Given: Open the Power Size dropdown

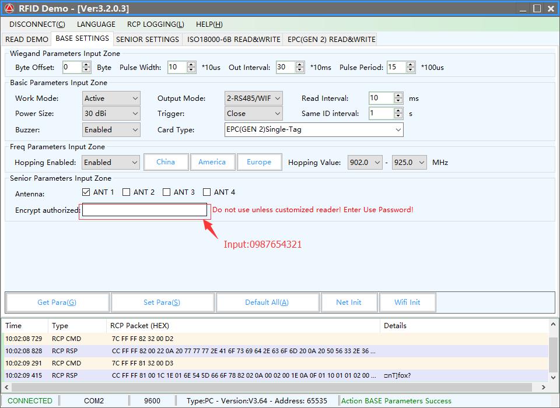Looking at the screenshot, I should 111,114.
